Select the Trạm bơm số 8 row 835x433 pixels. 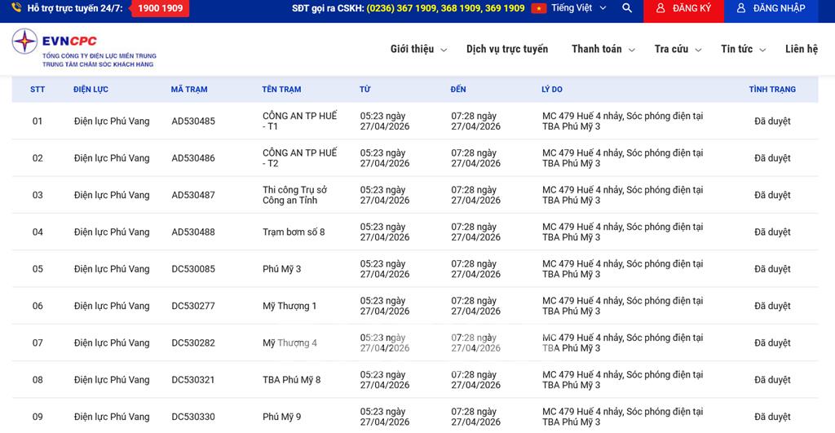click(294, 232)
